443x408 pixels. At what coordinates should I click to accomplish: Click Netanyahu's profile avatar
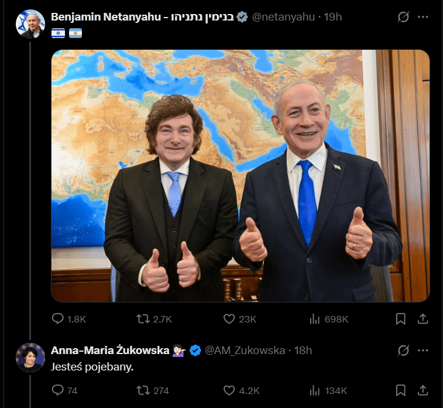click(x=30, y=23)
